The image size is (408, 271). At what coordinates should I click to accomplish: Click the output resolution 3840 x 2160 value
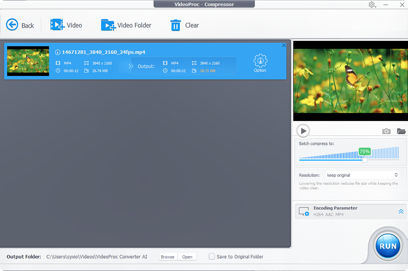[210, 63]
